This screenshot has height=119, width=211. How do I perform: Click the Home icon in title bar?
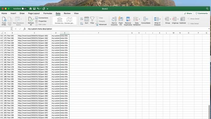31,9
